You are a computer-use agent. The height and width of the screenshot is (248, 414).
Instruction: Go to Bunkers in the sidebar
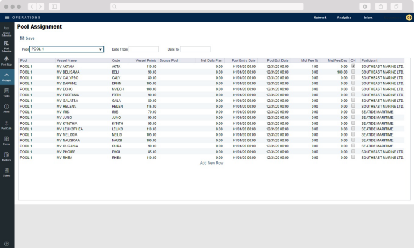pos(6,155)
